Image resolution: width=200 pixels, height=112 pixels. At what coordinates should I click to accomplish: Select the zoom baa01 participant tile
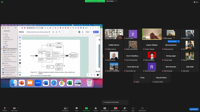click(133, 34)
